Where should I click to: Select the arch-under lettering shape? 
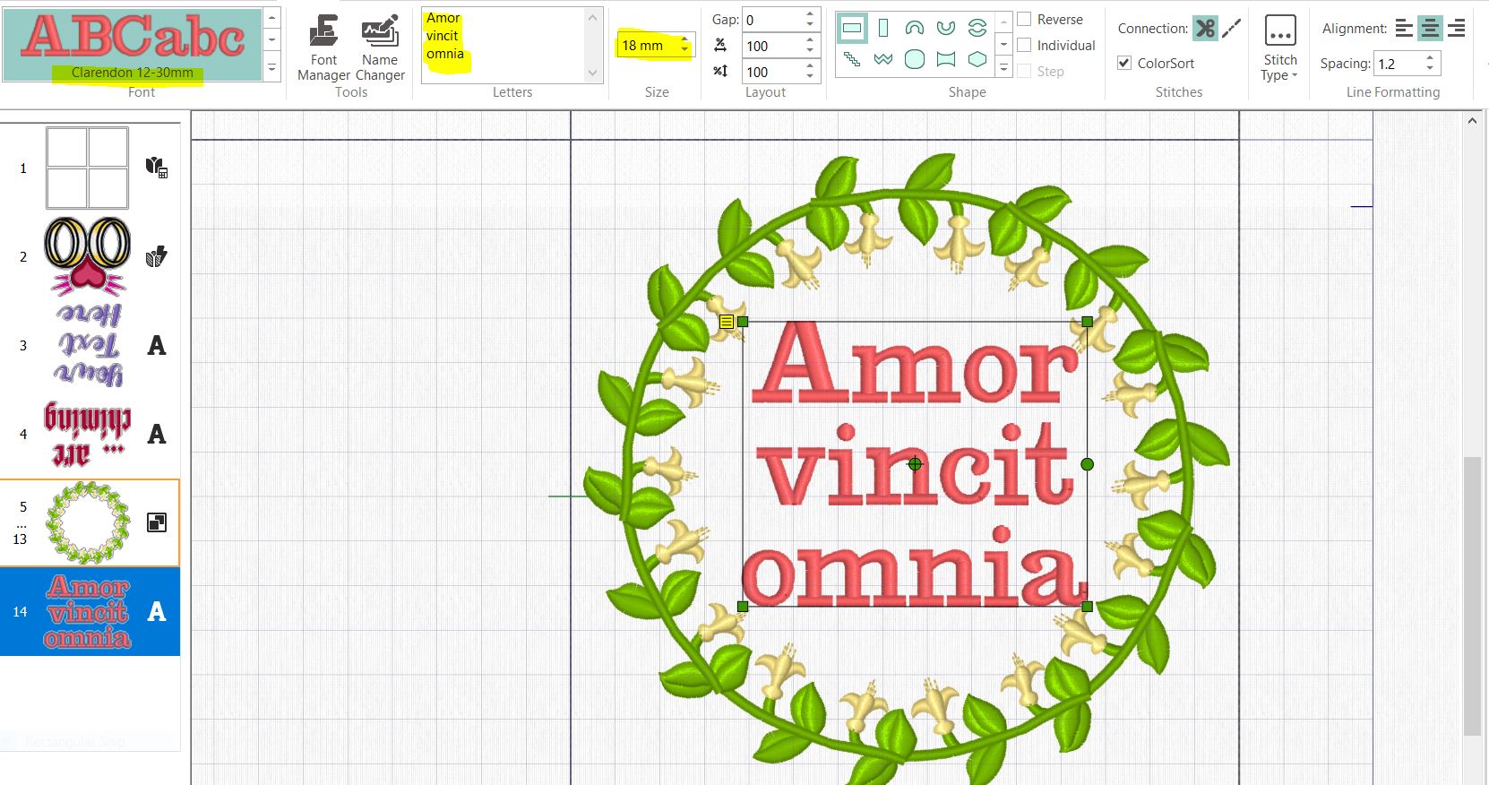pos(945,29)
